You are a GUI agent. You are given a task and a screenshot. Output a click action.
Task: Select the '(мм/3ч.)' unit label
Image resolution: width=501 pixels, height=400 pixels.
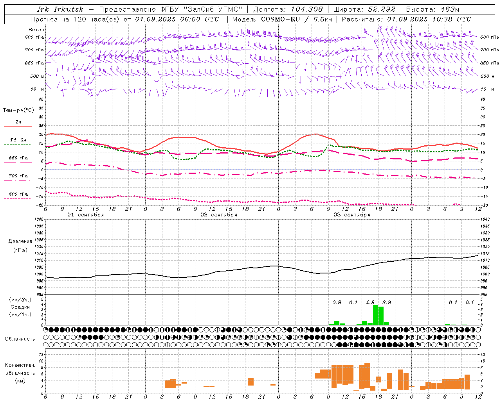20,300
